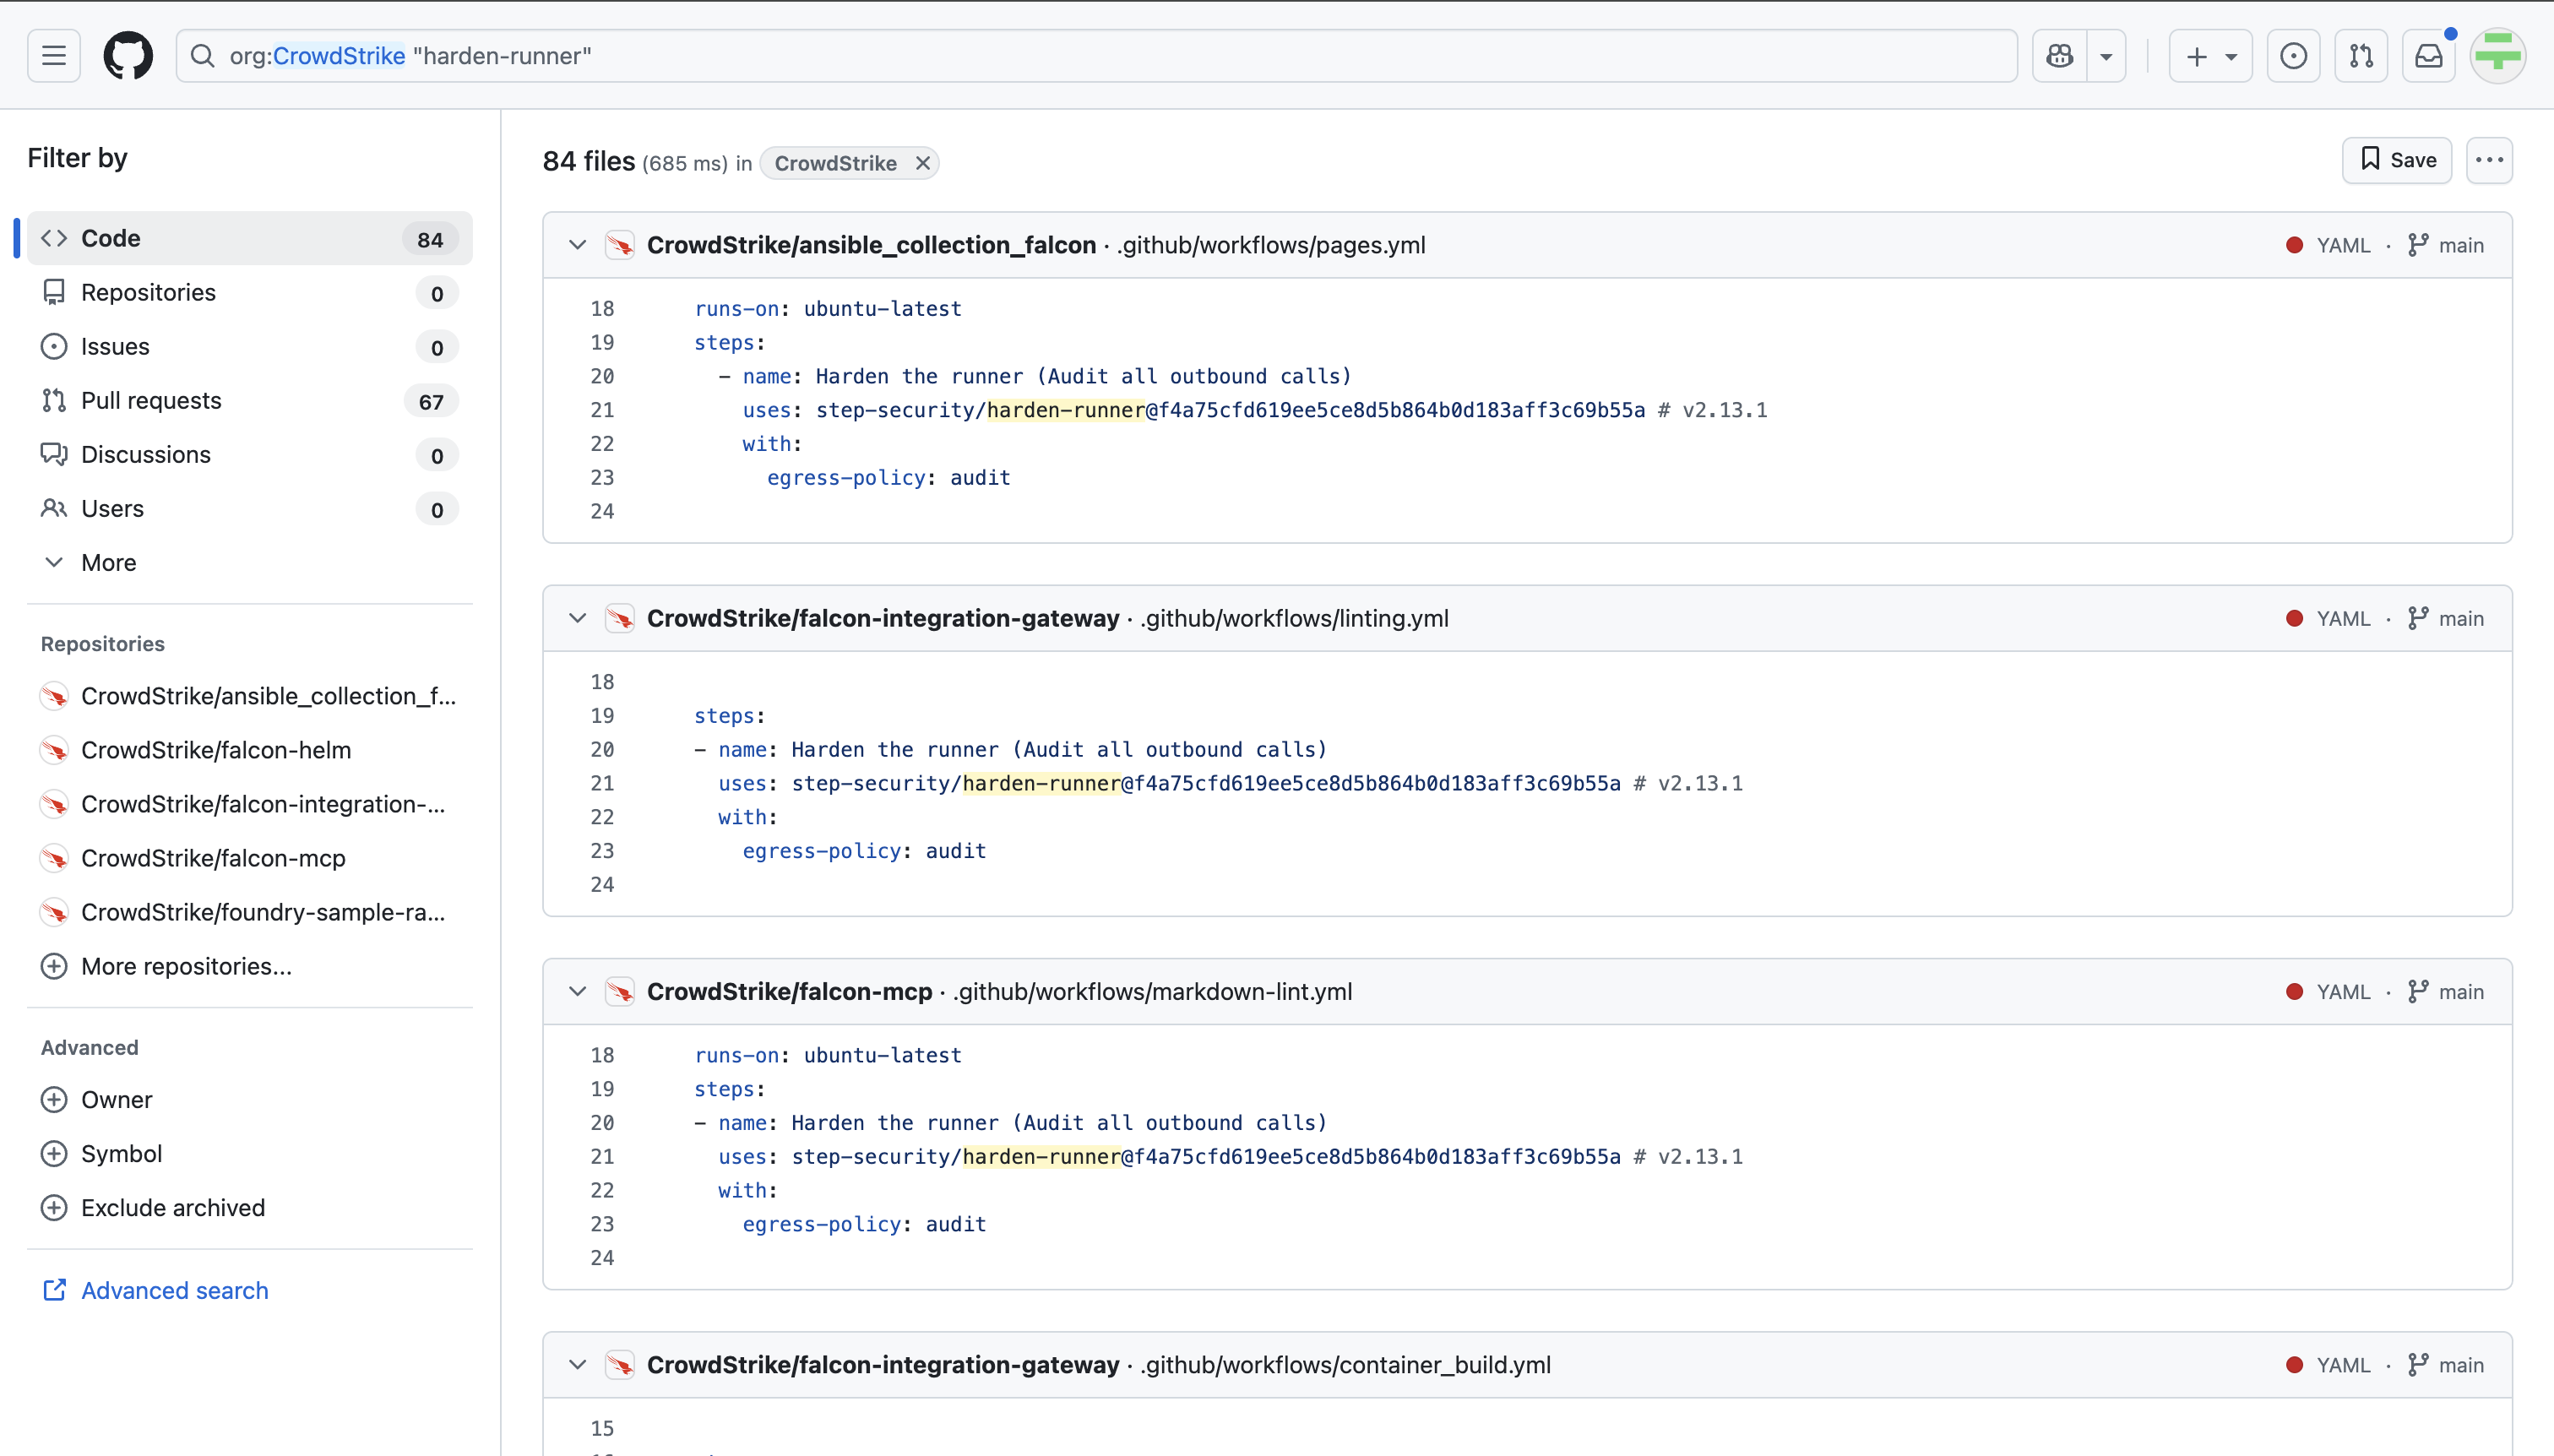This screenshot has height=1456, width=2554.
Task: Open Copilot chat icon in header
Action: [2060, 55]
